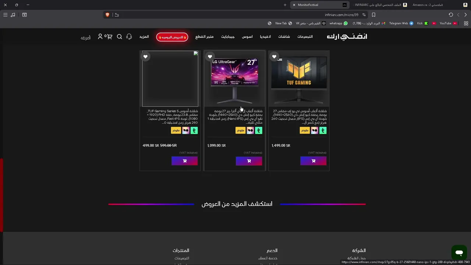Click the green chat bubble widget
Screen dimensions: 471x265
459,252
